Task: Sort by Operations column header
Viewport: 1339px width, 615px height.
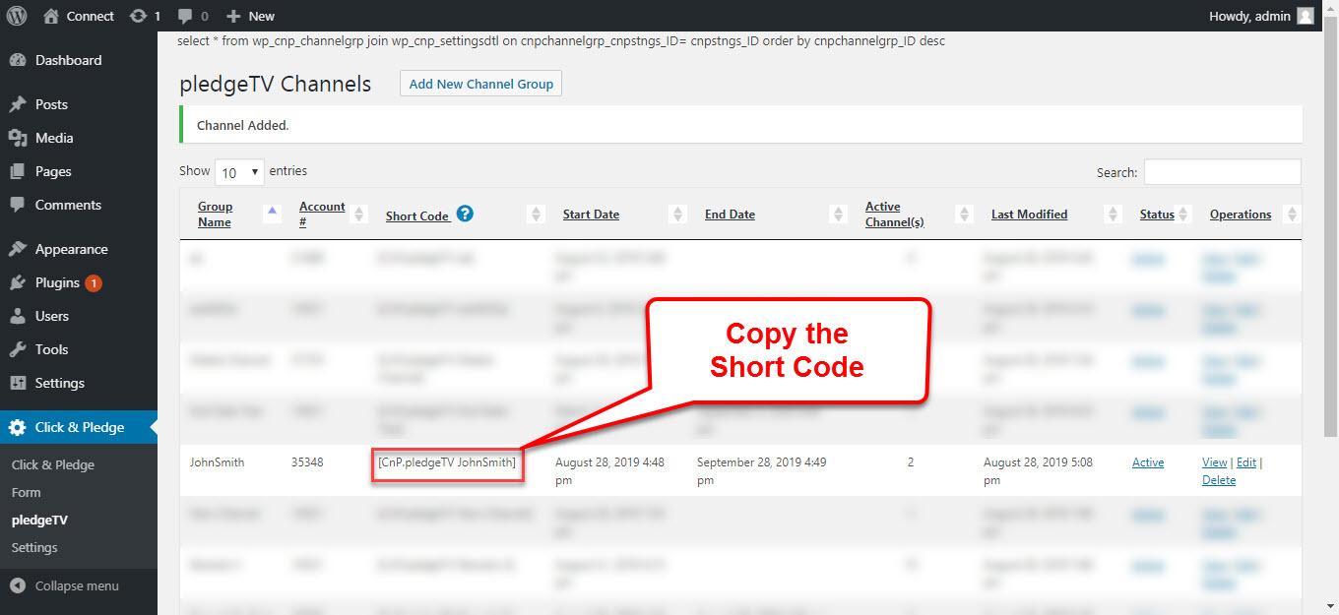Action: [1241, 215]
